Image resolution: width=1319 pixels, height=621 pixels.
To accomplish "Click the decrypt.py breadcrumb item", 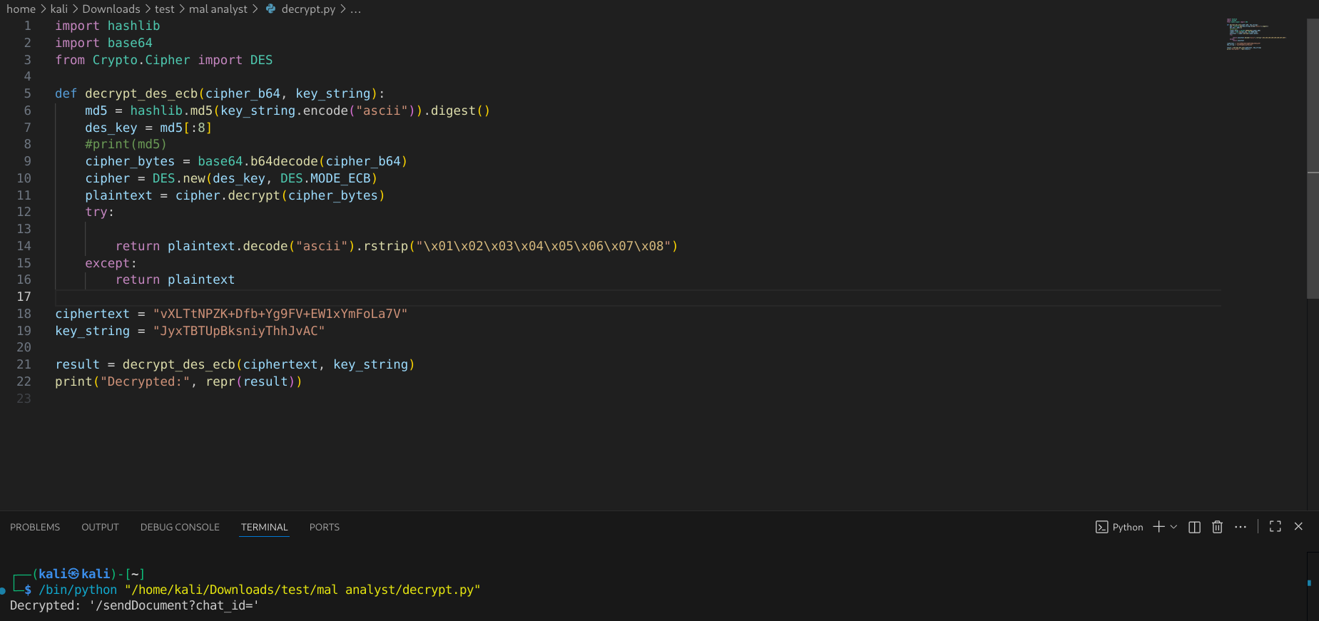I will [x=308, y=9].
